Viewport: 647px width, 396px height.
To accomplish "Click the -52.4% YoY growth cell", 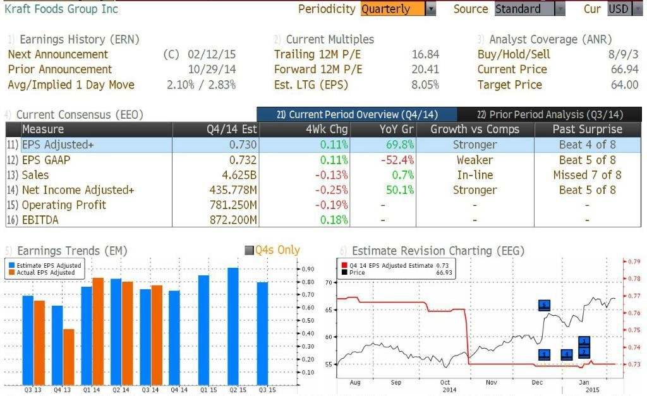I will (397, 160).
